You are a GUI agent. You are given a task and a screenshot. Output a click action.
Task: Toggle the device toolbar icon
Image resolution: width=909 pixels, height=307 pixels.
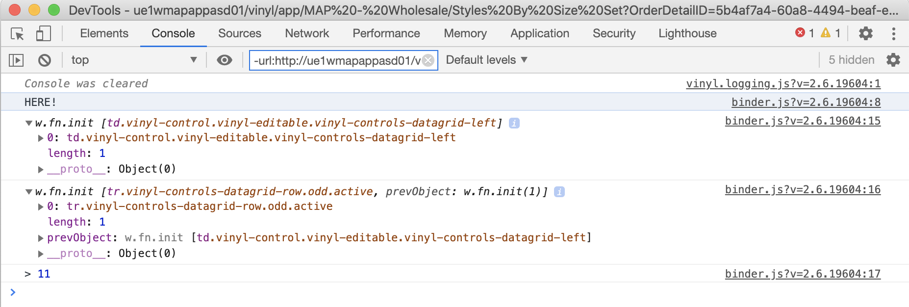point(43,34)
